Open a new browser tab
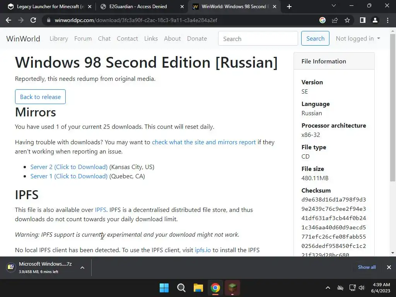Image resolution: width=396 pixels, height=297 pixels. click(289, 7)
